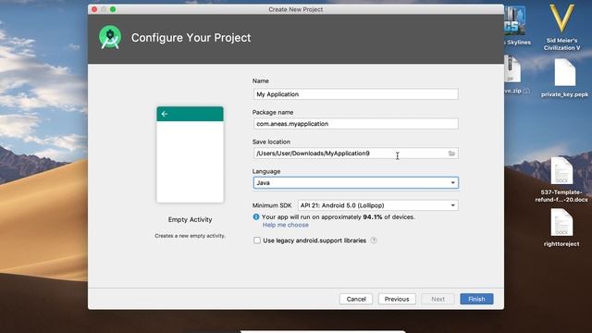The width and height of the screenshot is (592, 333).
Task: Click the Empty Activity template preview thumbnail
Action: [x=190, y=154]
